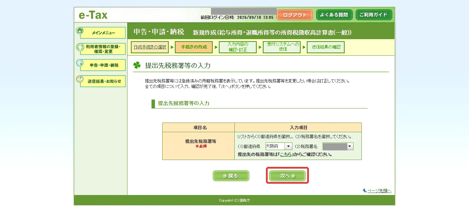Click the mail icon beside 送信結果・お知らせ

80,79
